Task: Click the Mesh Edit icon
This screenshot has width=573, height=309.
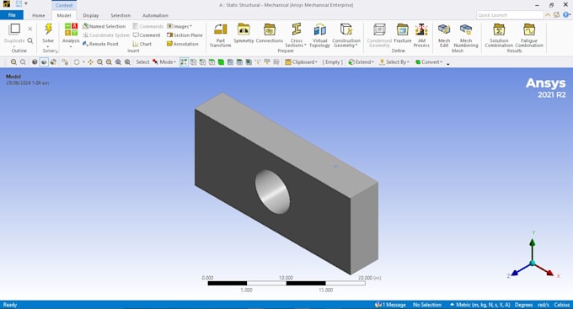Action: [444, 29]
